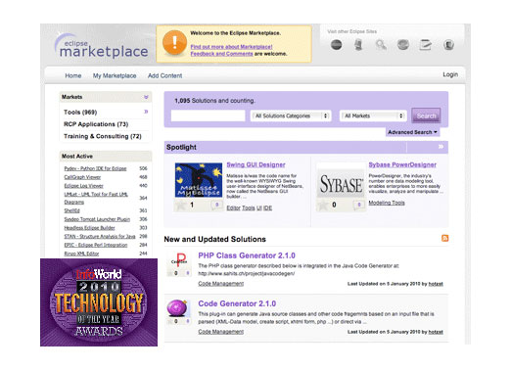Click the purple Code Generator ball icon
Viewport: 511px width, 370px height.
[177, 308]
